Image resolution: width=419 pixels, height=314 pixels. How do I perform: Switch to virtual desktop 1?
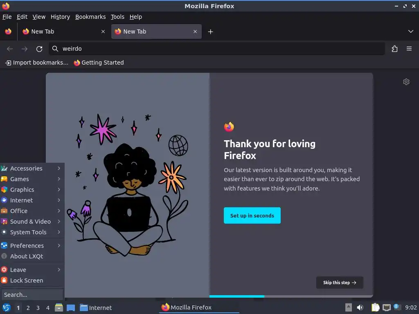18,308
